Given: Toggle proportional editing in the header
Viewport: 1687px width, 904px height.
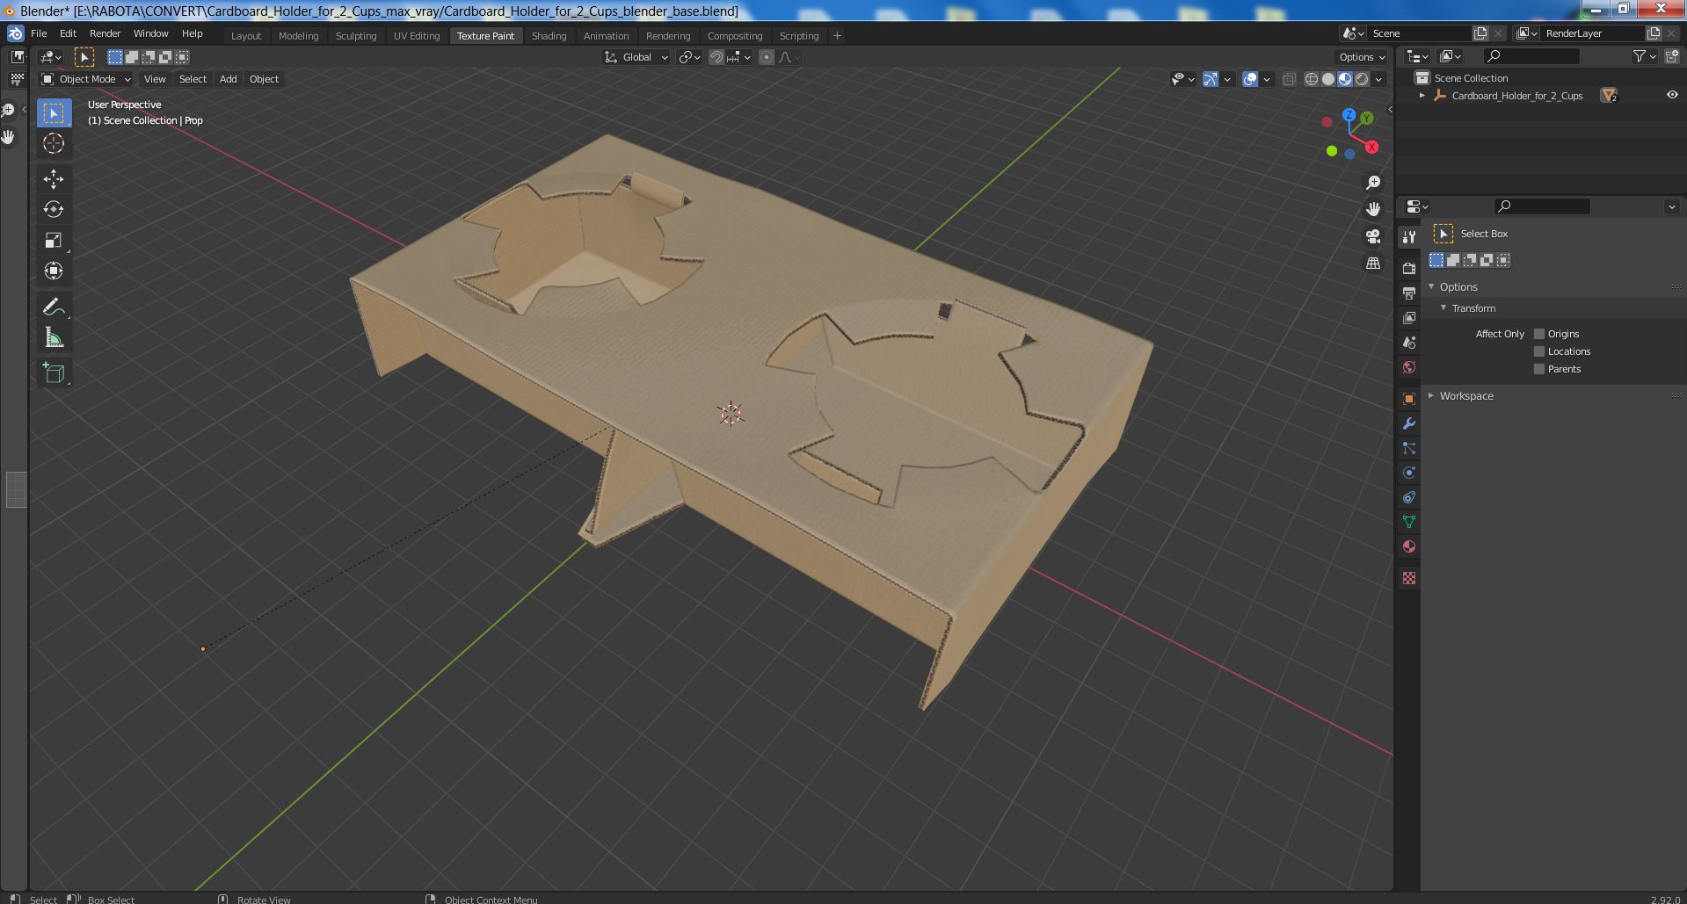Looking at the screenshot, I should tap(767, 57).
